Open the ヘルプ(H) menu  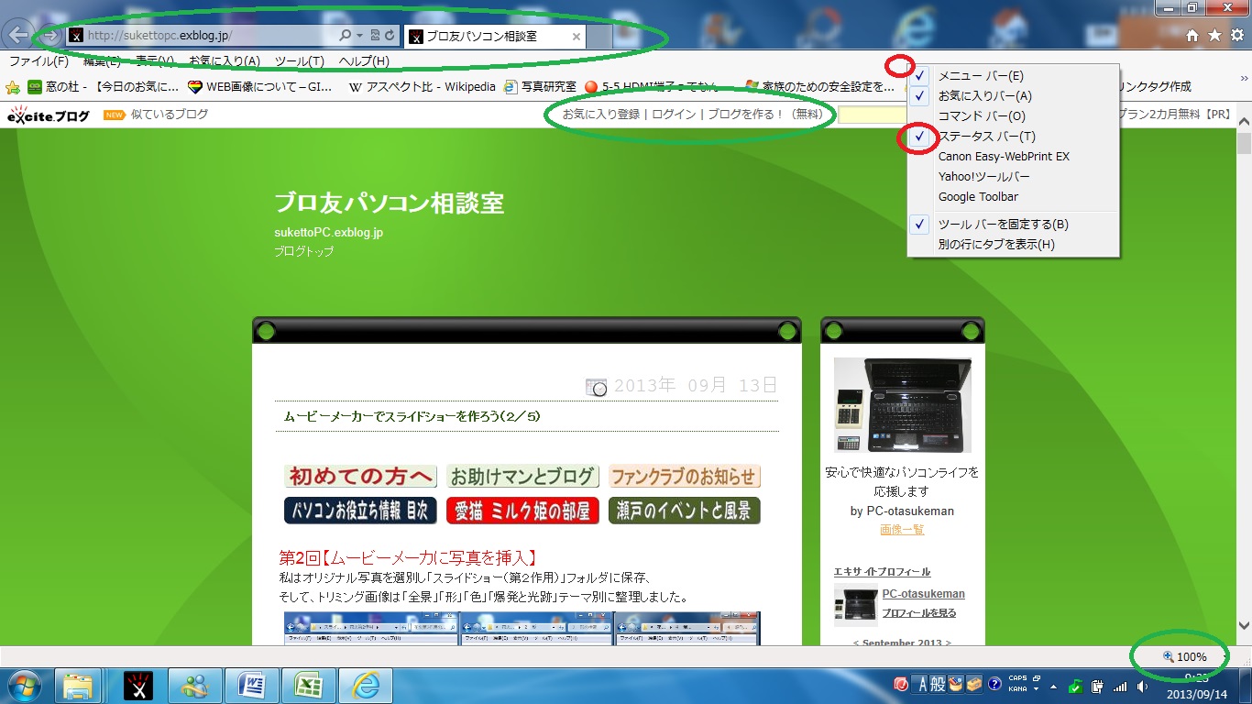[x=364, y=61]
